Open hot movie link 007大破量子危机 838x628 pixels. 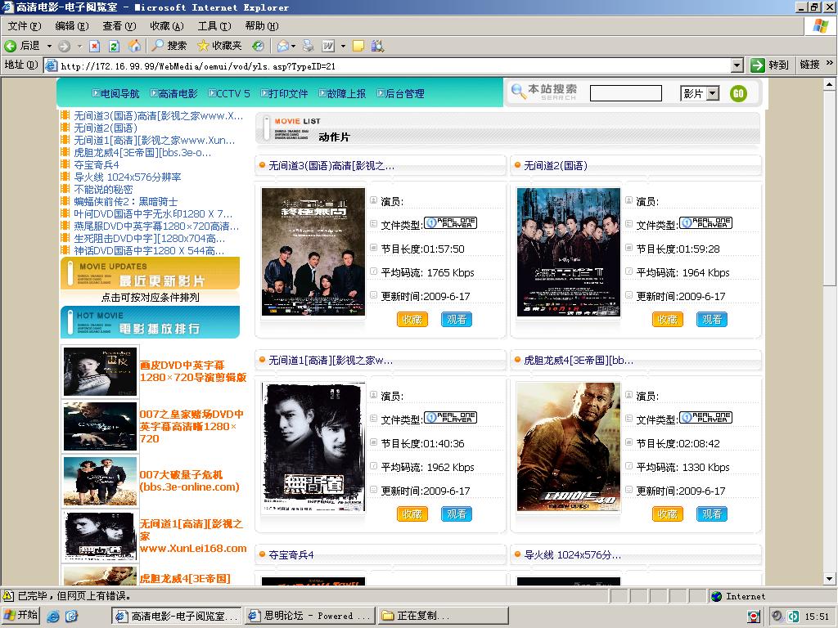pyautogui.click(x=189, y=481)
